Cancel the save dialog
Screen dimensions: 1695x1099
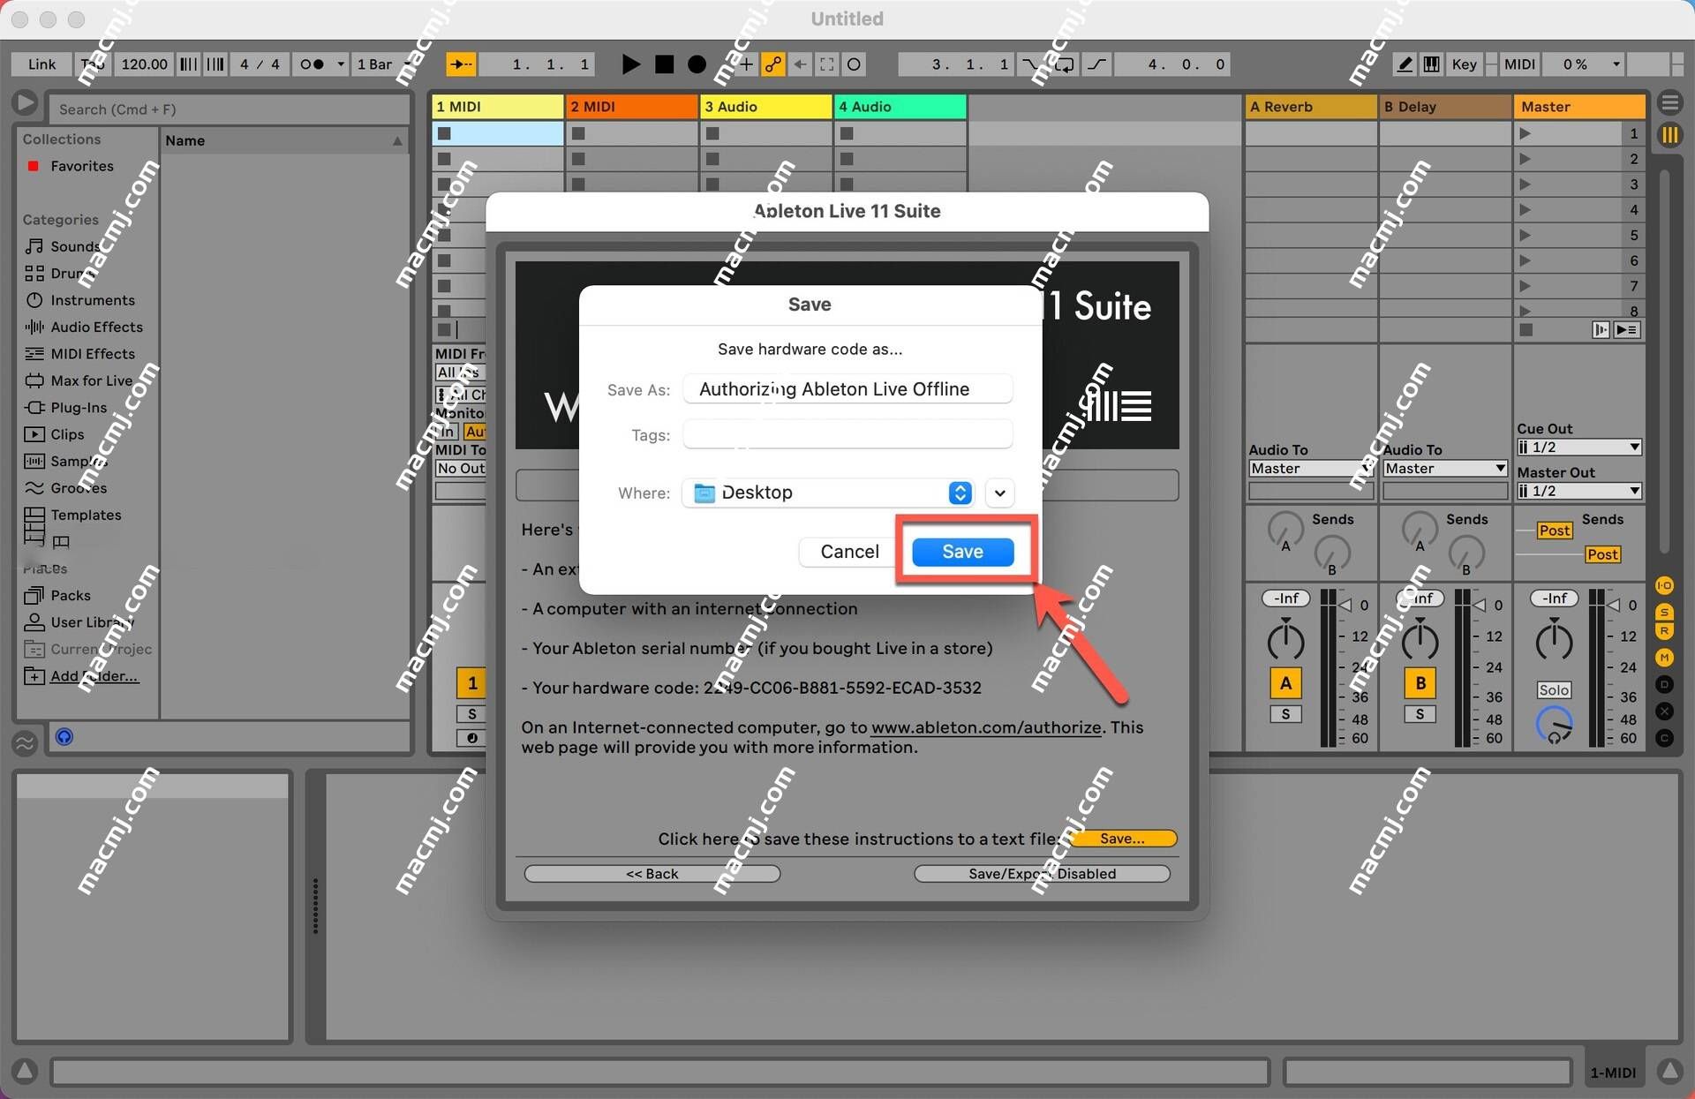click(x=847, y=551)
